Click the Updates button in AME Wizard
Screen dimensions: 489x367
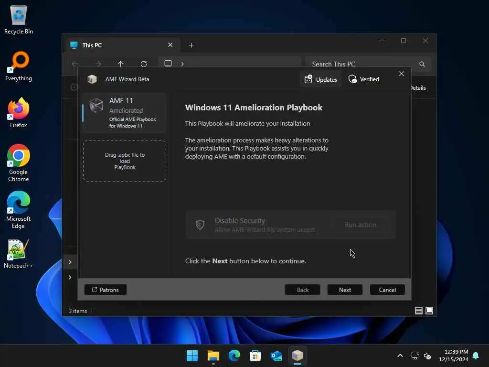(321, 79)
